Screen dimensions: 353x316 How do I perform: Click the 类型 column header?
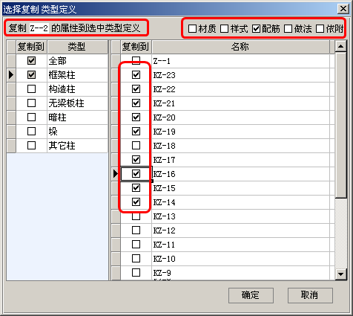click(77, 47)
